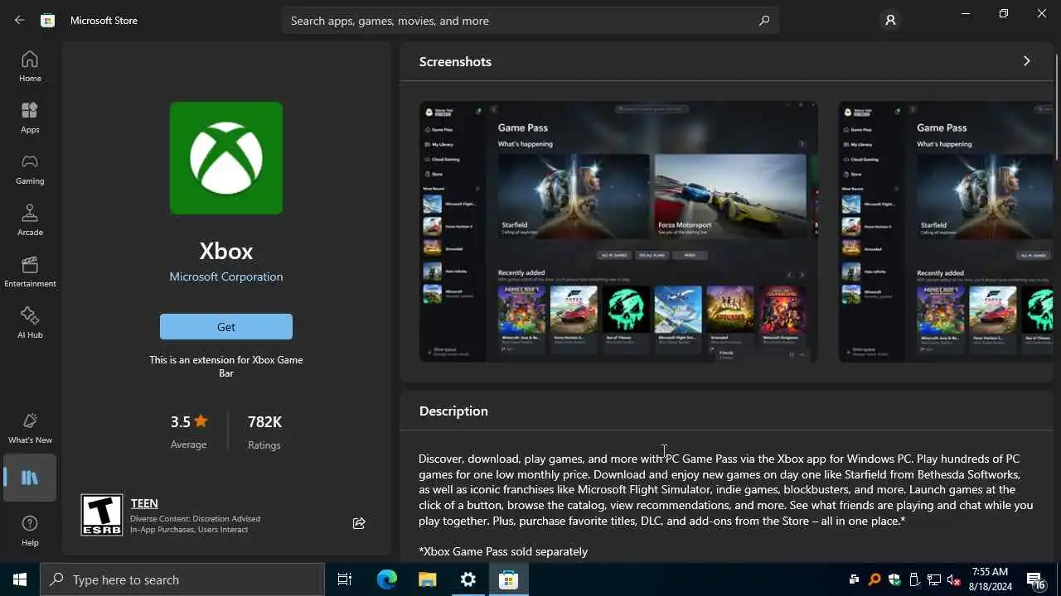Open the Home section in sidebar

pyautogui.click(x=30, y=66)
